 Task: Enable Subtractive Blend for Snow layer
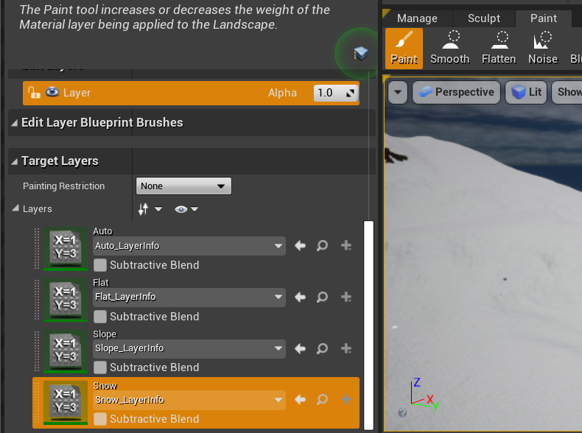tap(100, 419)
